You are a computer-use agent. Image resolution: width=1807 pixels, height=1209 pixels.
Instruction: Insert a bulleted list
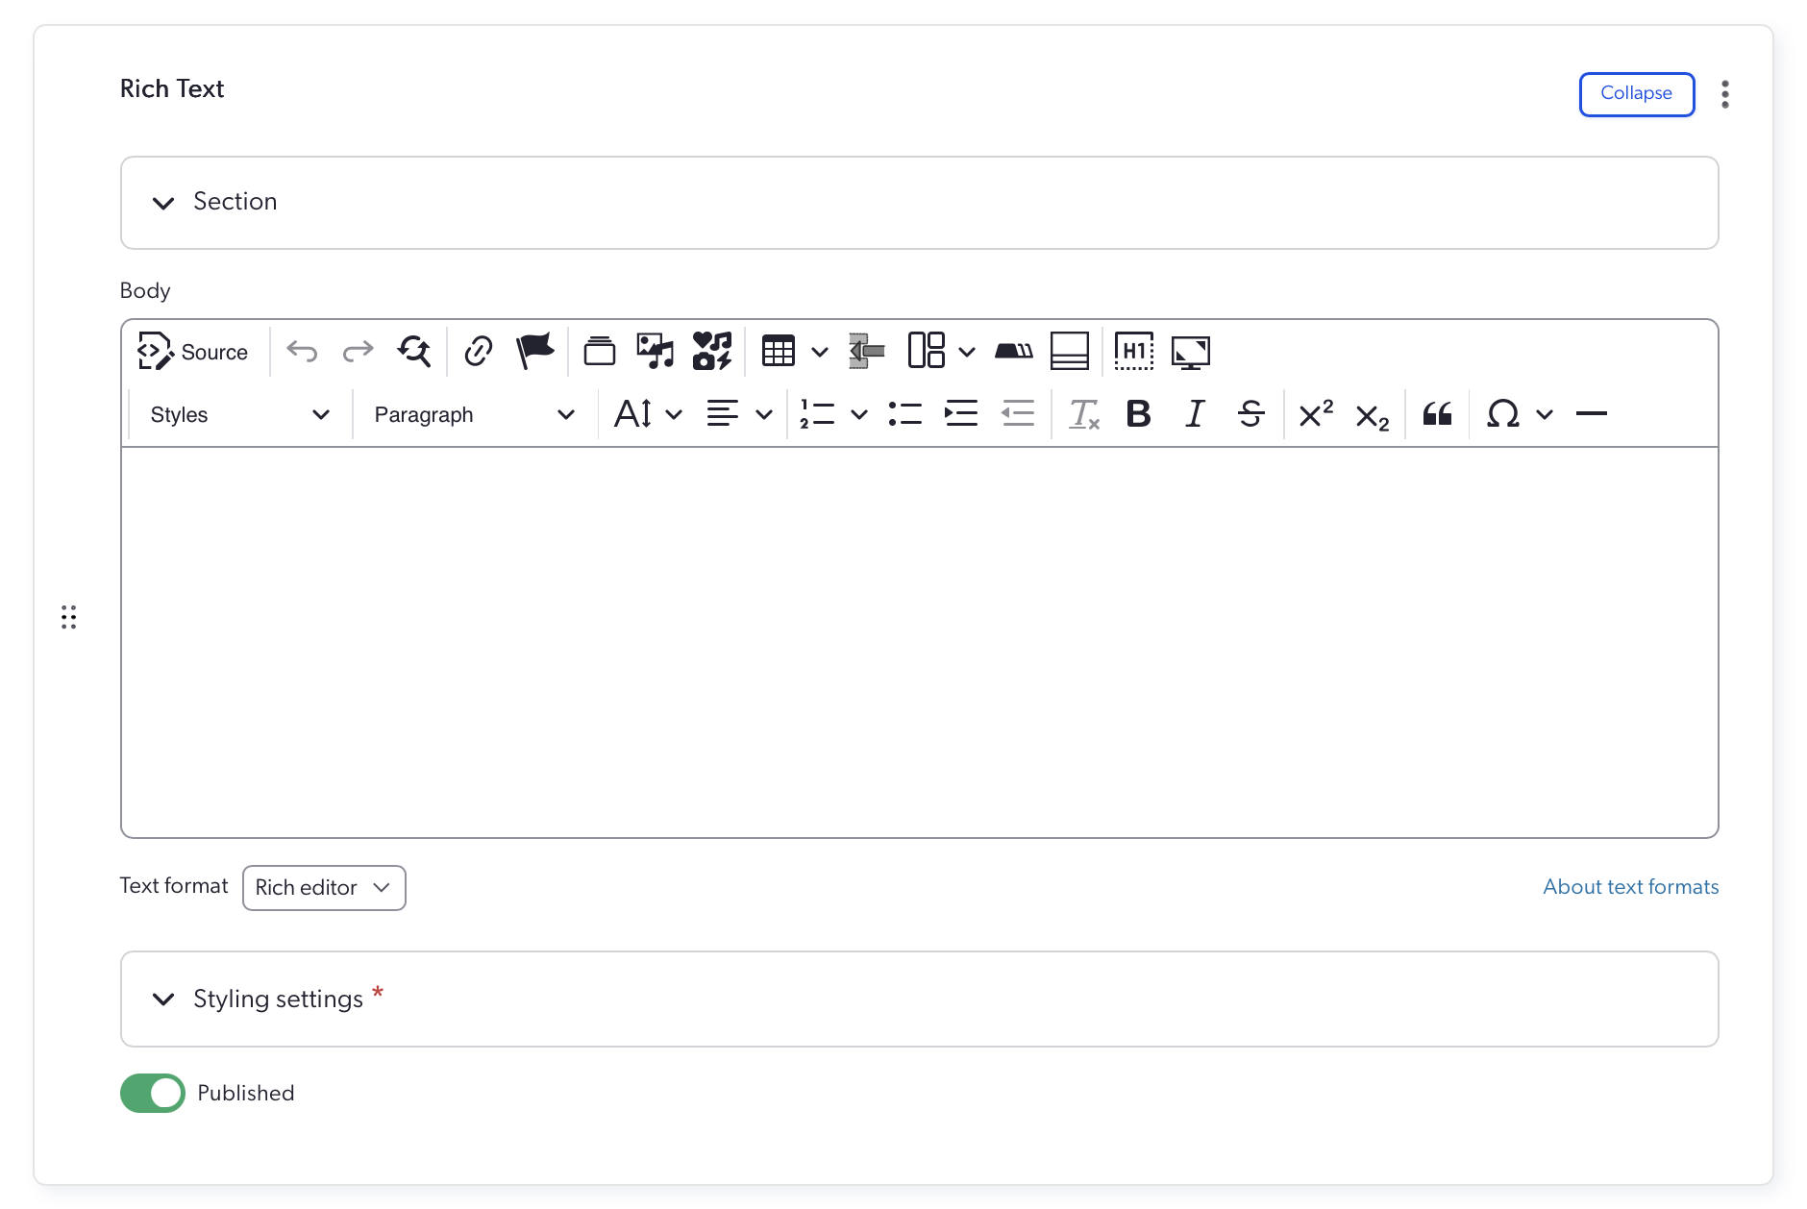point(905,415)
